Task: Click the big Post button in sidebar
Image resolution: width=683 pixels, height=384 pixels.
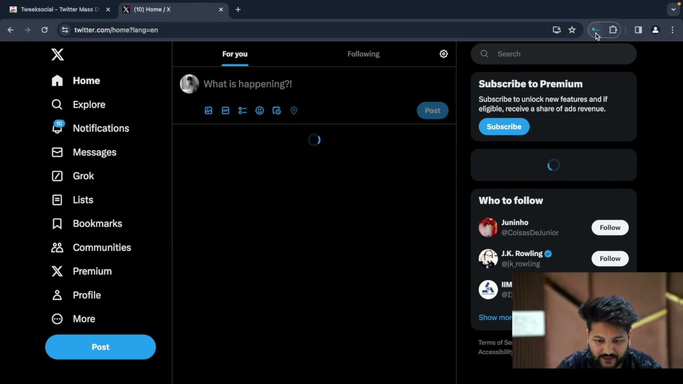Action: (100, 347)
